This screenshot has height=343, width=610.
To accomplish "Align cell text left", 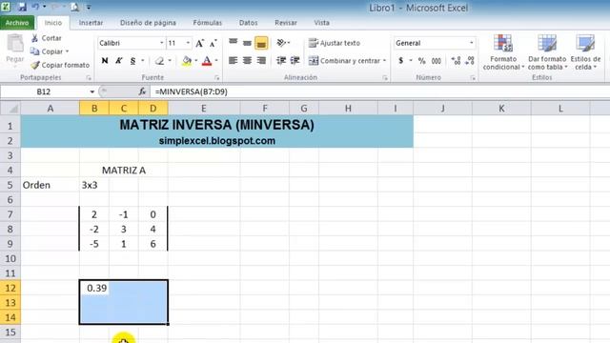I will (233, 61).
